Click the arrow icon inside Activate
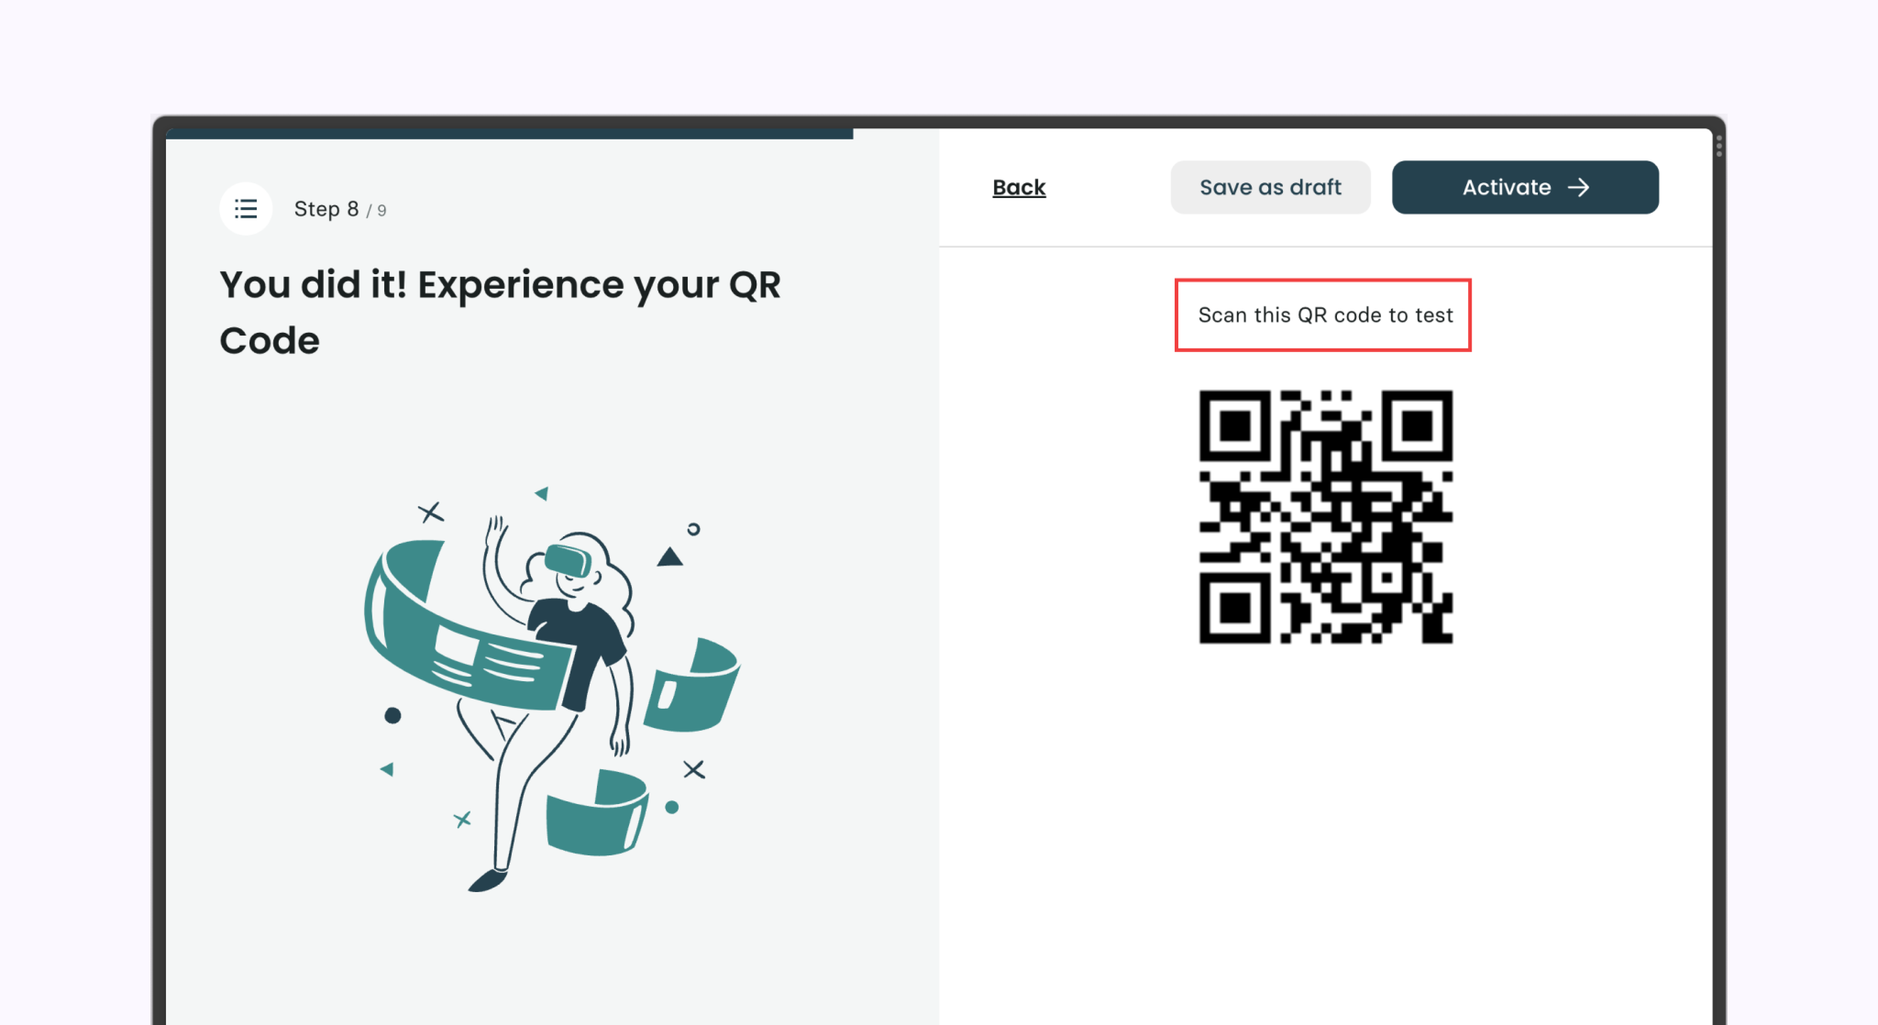1878x1025 pixels. pos(1578,187)
